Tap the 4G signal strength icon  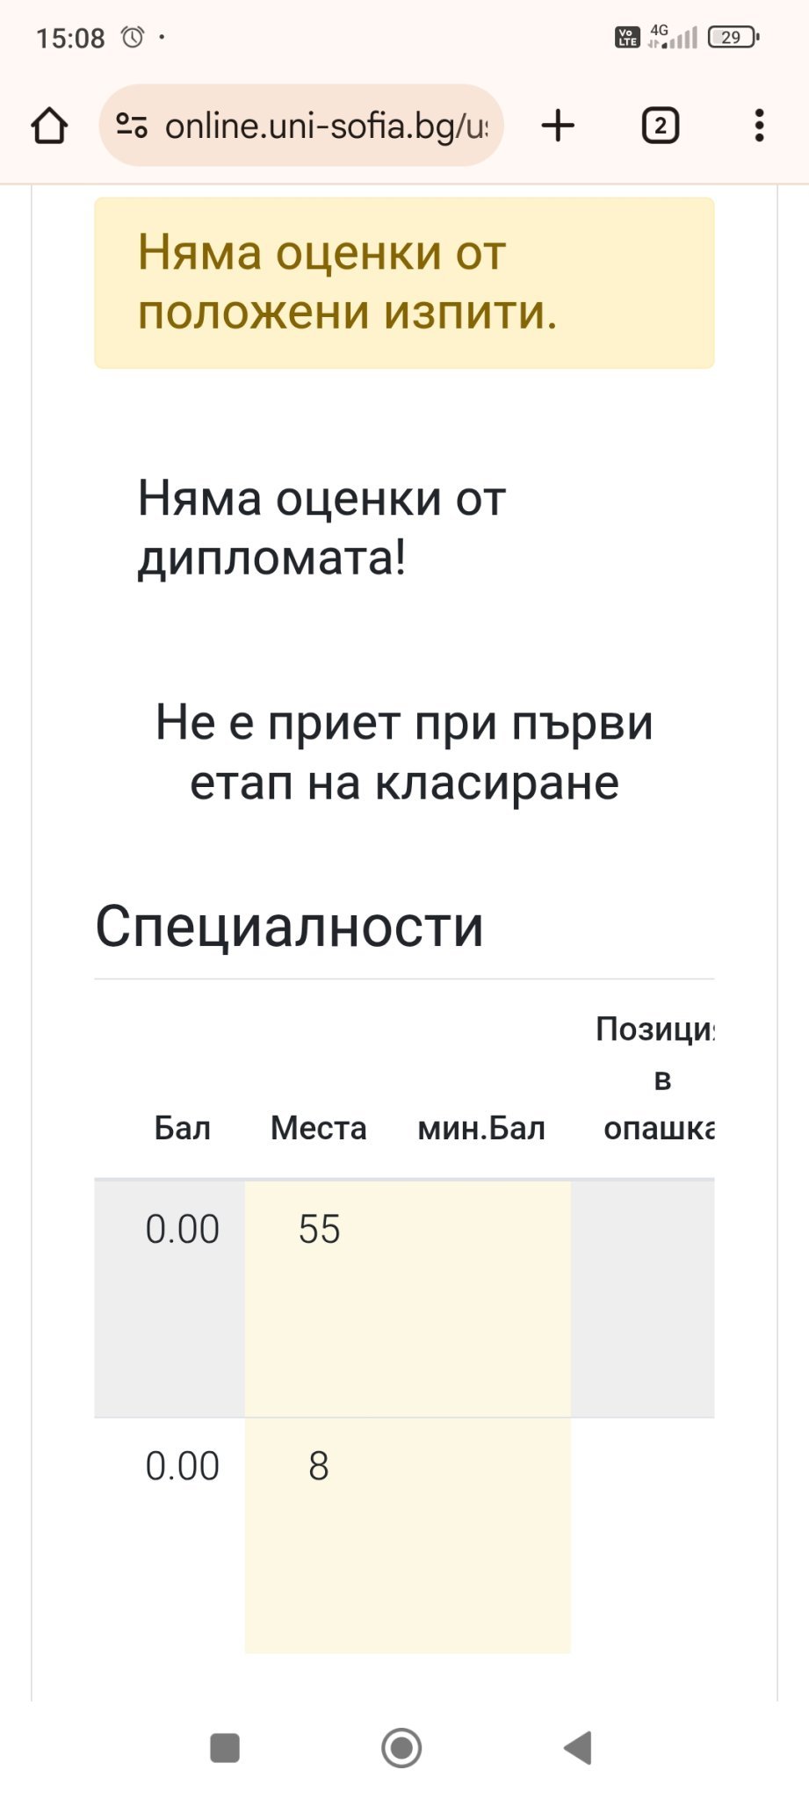coord(673,37)
